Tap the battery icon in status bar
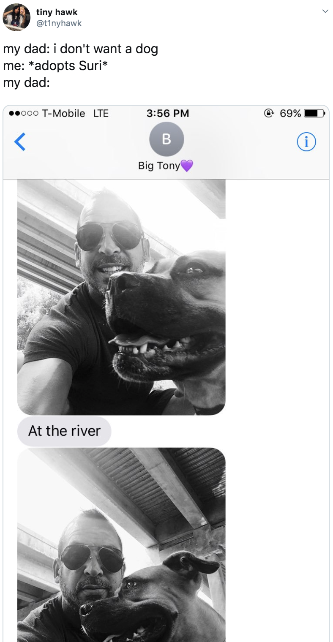This screenshot has height=642, width=333. [x=314, y=113]
